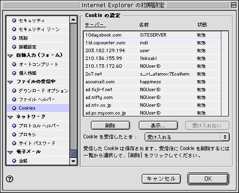Select the Cookies sidebar item
Image resolution: width=239 pixels, height=193 pixels.
coord(38,108)
